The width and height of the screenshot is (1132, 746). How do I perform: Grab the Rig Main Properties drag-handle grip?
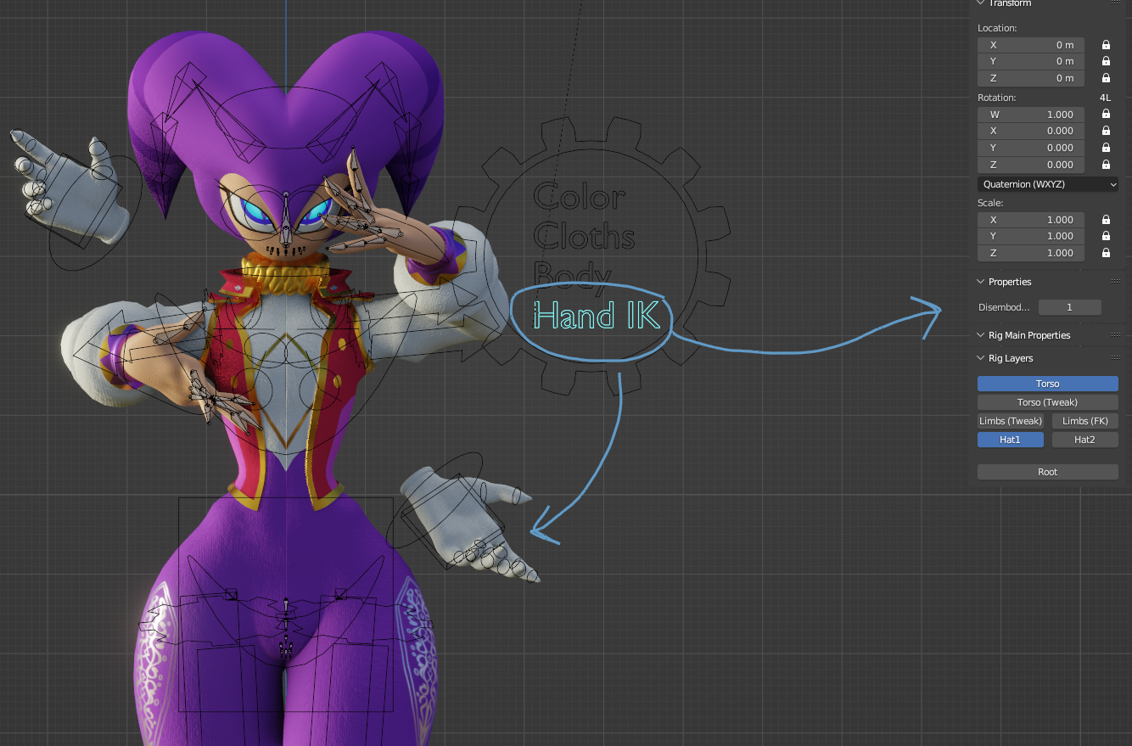tap(1115, 335)
